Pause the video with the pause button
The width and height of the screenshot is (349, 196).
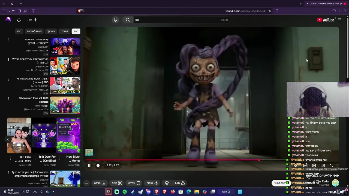coord(89,165)
